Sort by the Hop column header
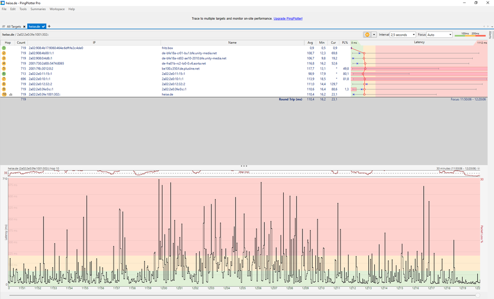This screenshot has height=299, width=494. click(x=7, y=43)
